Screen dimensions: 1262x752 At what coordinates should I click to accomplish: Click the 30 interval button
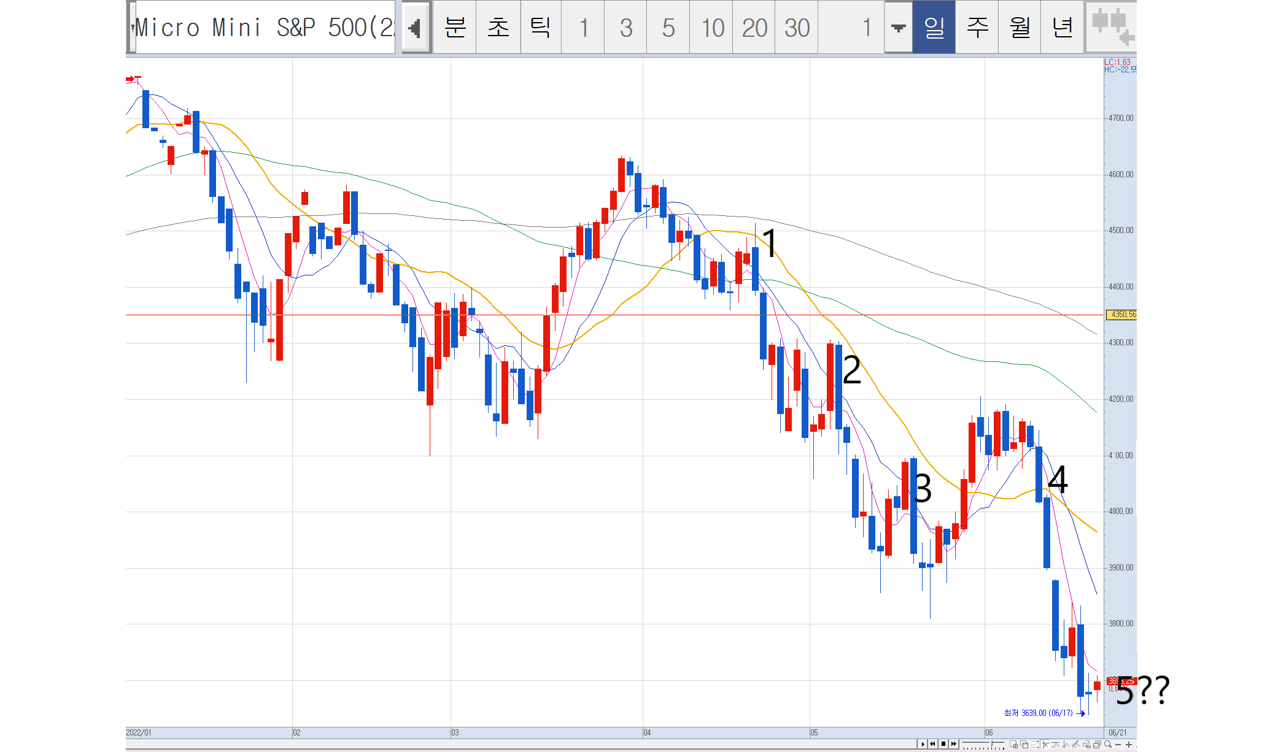click(796, 28)
